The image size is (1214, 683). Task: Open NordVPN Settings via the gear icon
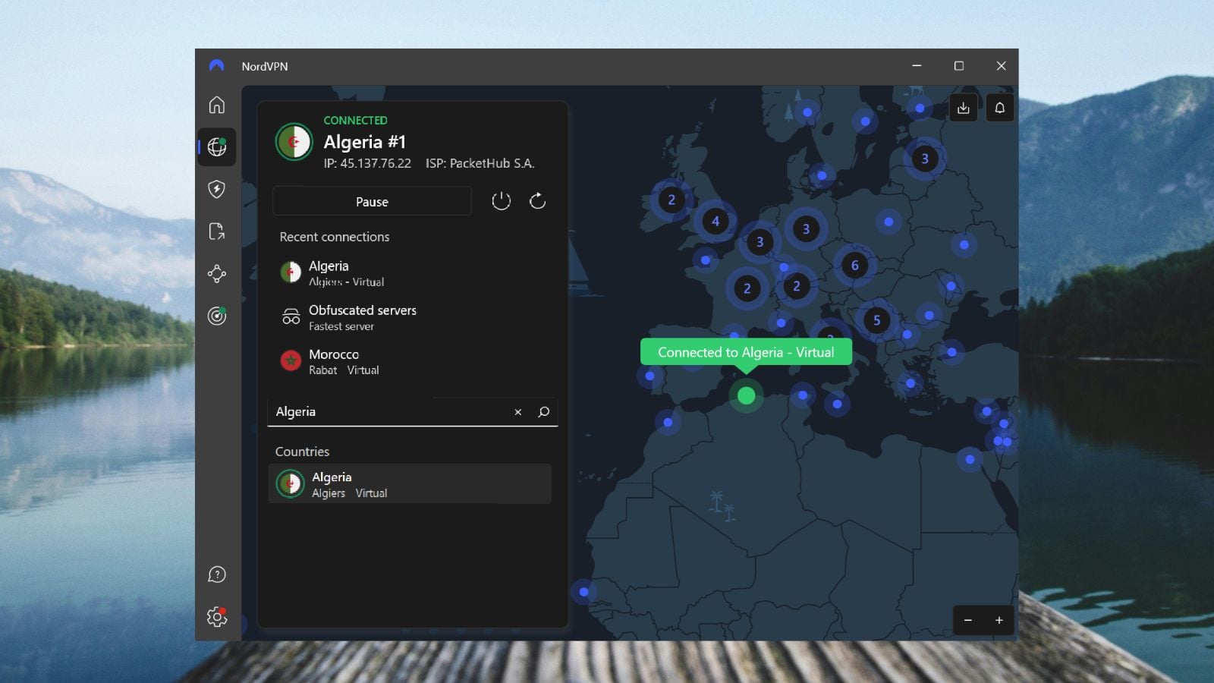tap(217, 617)
